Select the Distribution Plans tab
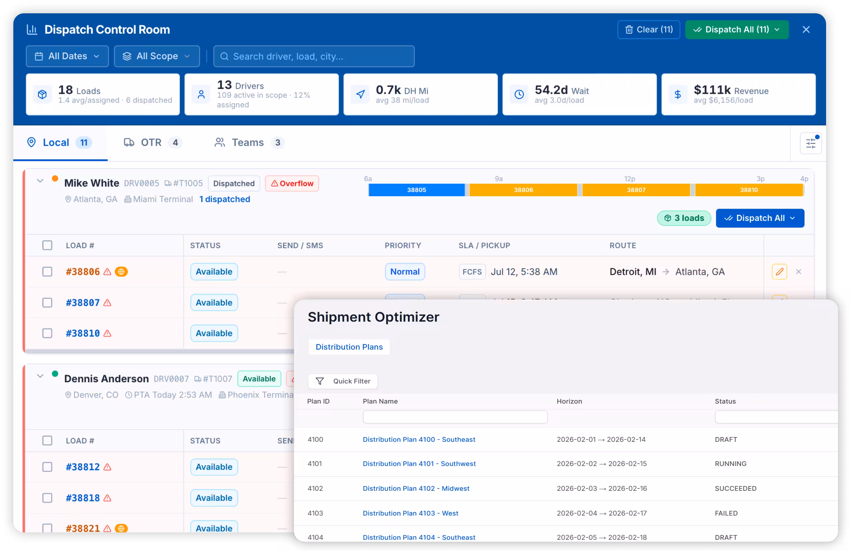The width and height of the screenshot is (854, 551). 349,347
